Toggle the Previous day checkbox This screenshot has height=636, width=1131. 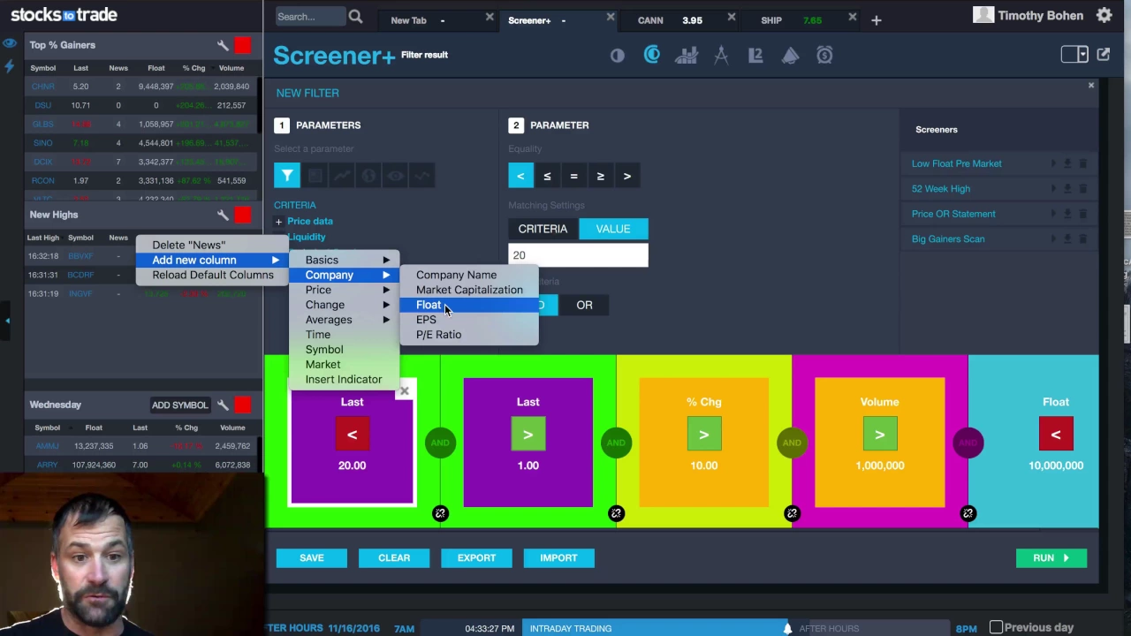(x=996, y=627)
